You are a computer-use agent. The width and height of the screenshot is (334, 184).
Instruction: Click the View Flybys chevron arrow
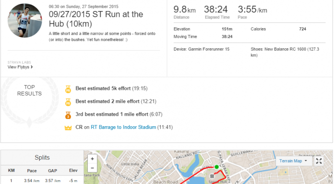pos(32,67)
